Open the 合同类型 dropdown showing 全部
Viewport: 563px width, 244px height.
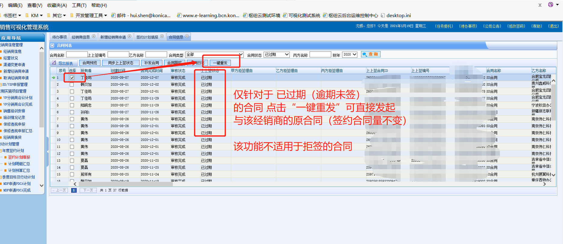click(214, 55)
